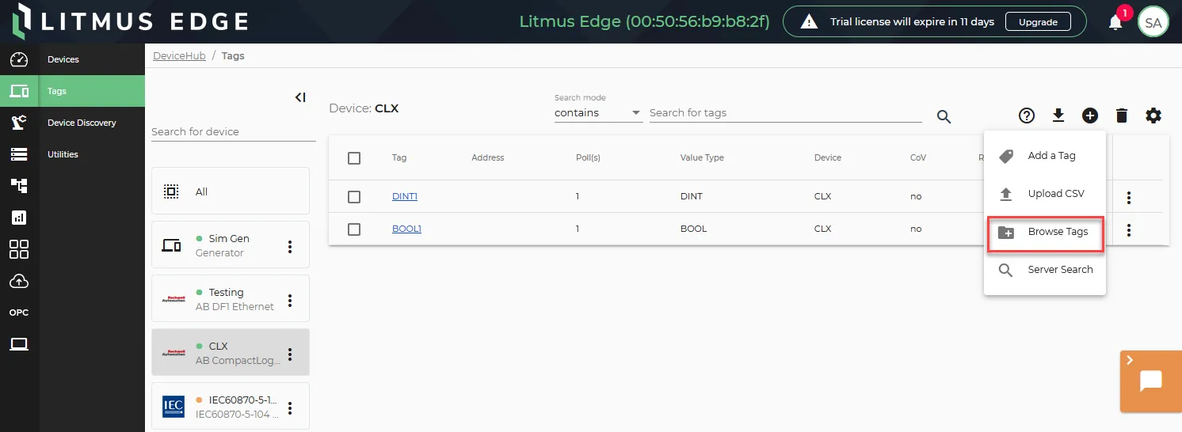
Task: Check the DINT1 row checkbox
Action: tap(354, 197)
